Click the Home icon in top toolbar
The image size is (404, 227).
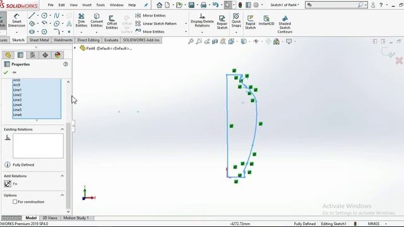point(159,5)
